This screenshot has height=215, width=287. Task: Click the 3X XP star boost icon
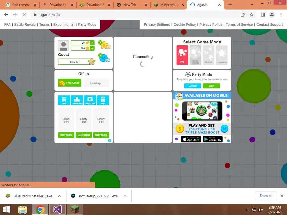tap(105, 45)
